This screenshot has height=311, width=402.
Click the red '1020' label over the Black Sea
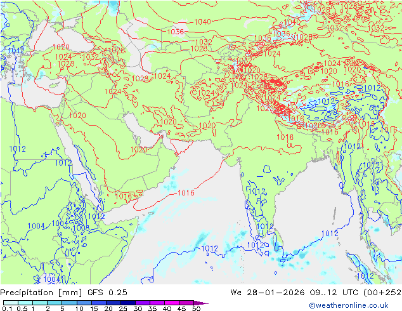[61, 47]
